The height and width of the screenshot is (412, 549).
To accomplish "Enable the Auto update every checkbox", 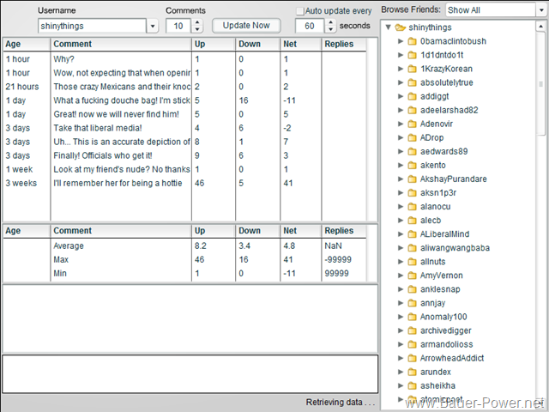I will click(300, 11).
